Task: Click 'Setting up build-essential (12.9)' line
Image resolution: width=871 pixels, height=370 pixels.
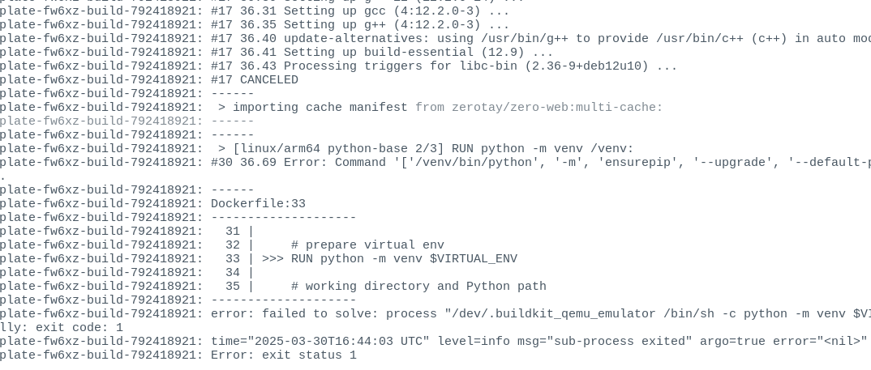Action: (418, 53)
